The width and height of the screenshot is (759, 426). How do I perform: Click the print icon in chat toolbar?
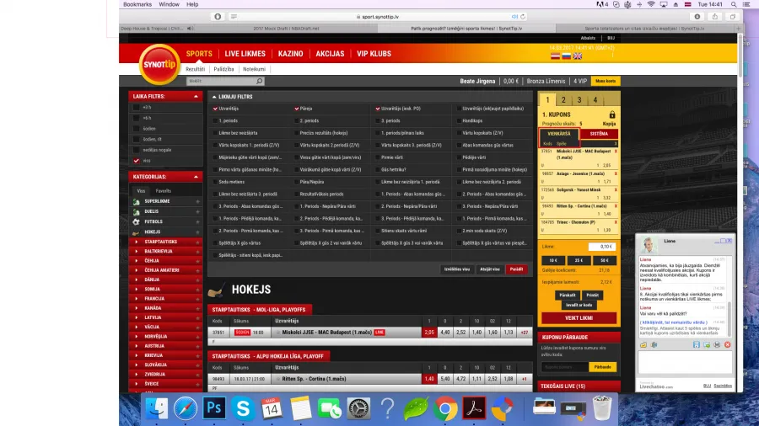717,345
